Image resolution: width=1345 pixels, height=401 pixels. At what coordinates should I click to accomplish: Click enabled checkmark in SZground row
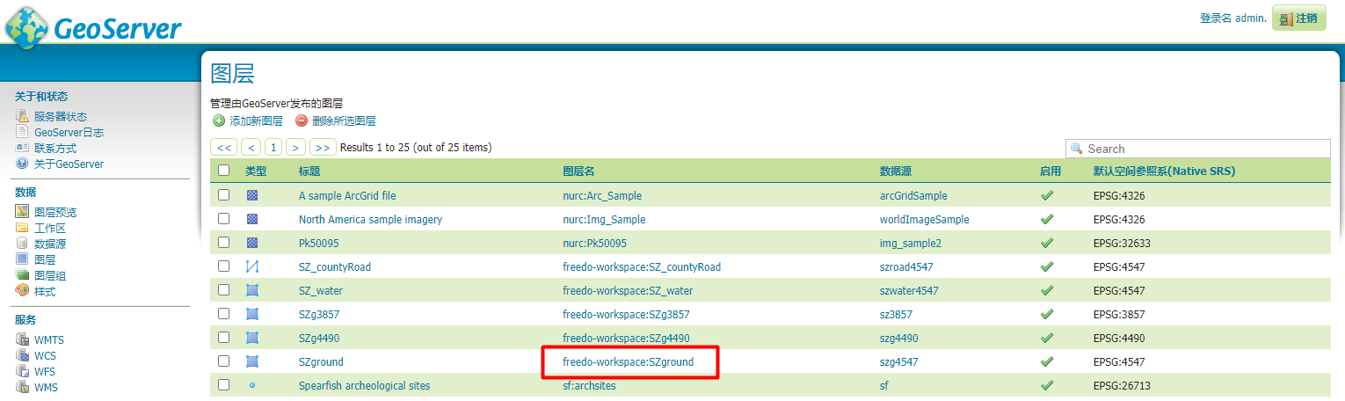tap(1047, 361)
